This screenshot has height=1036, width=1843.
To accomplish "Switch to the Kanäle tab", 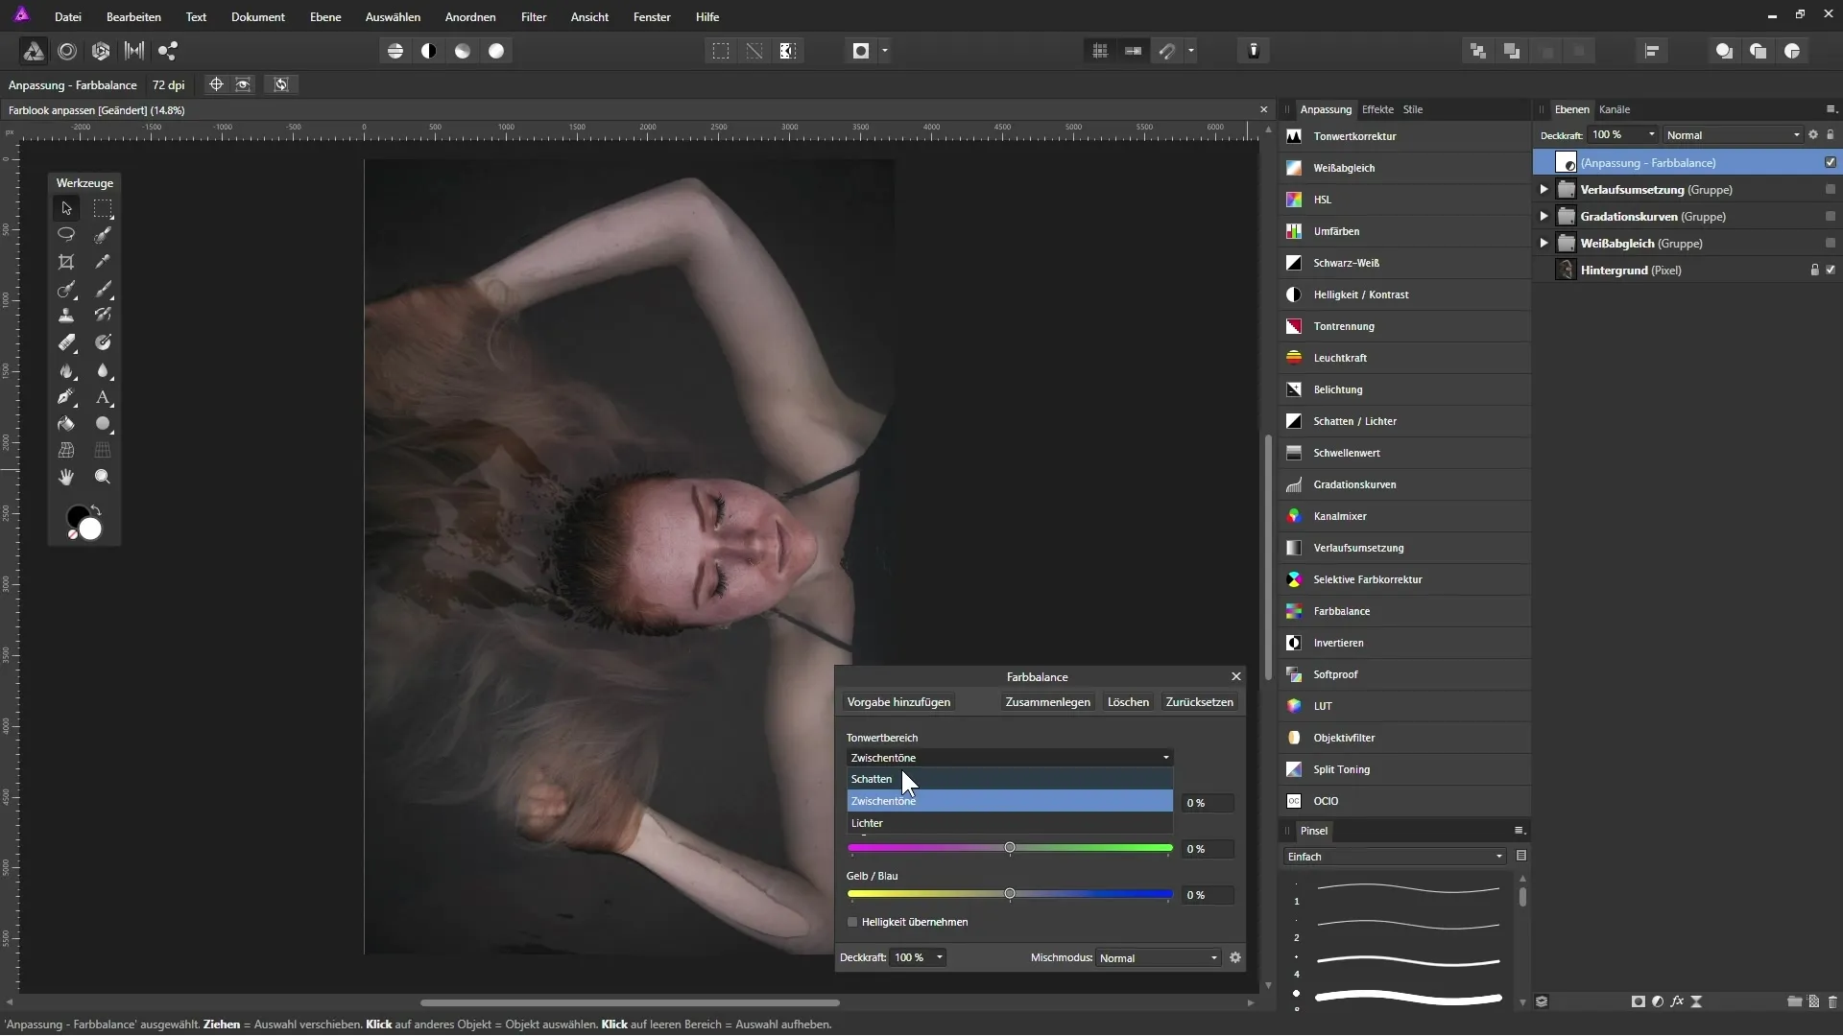I will (1615, 109).
